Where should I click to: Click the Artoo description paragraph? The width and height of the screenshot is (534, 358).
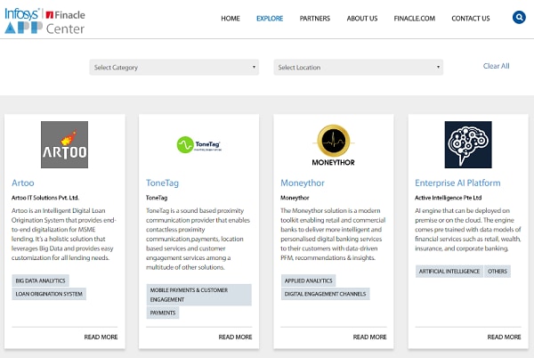[x=64, y=234]
